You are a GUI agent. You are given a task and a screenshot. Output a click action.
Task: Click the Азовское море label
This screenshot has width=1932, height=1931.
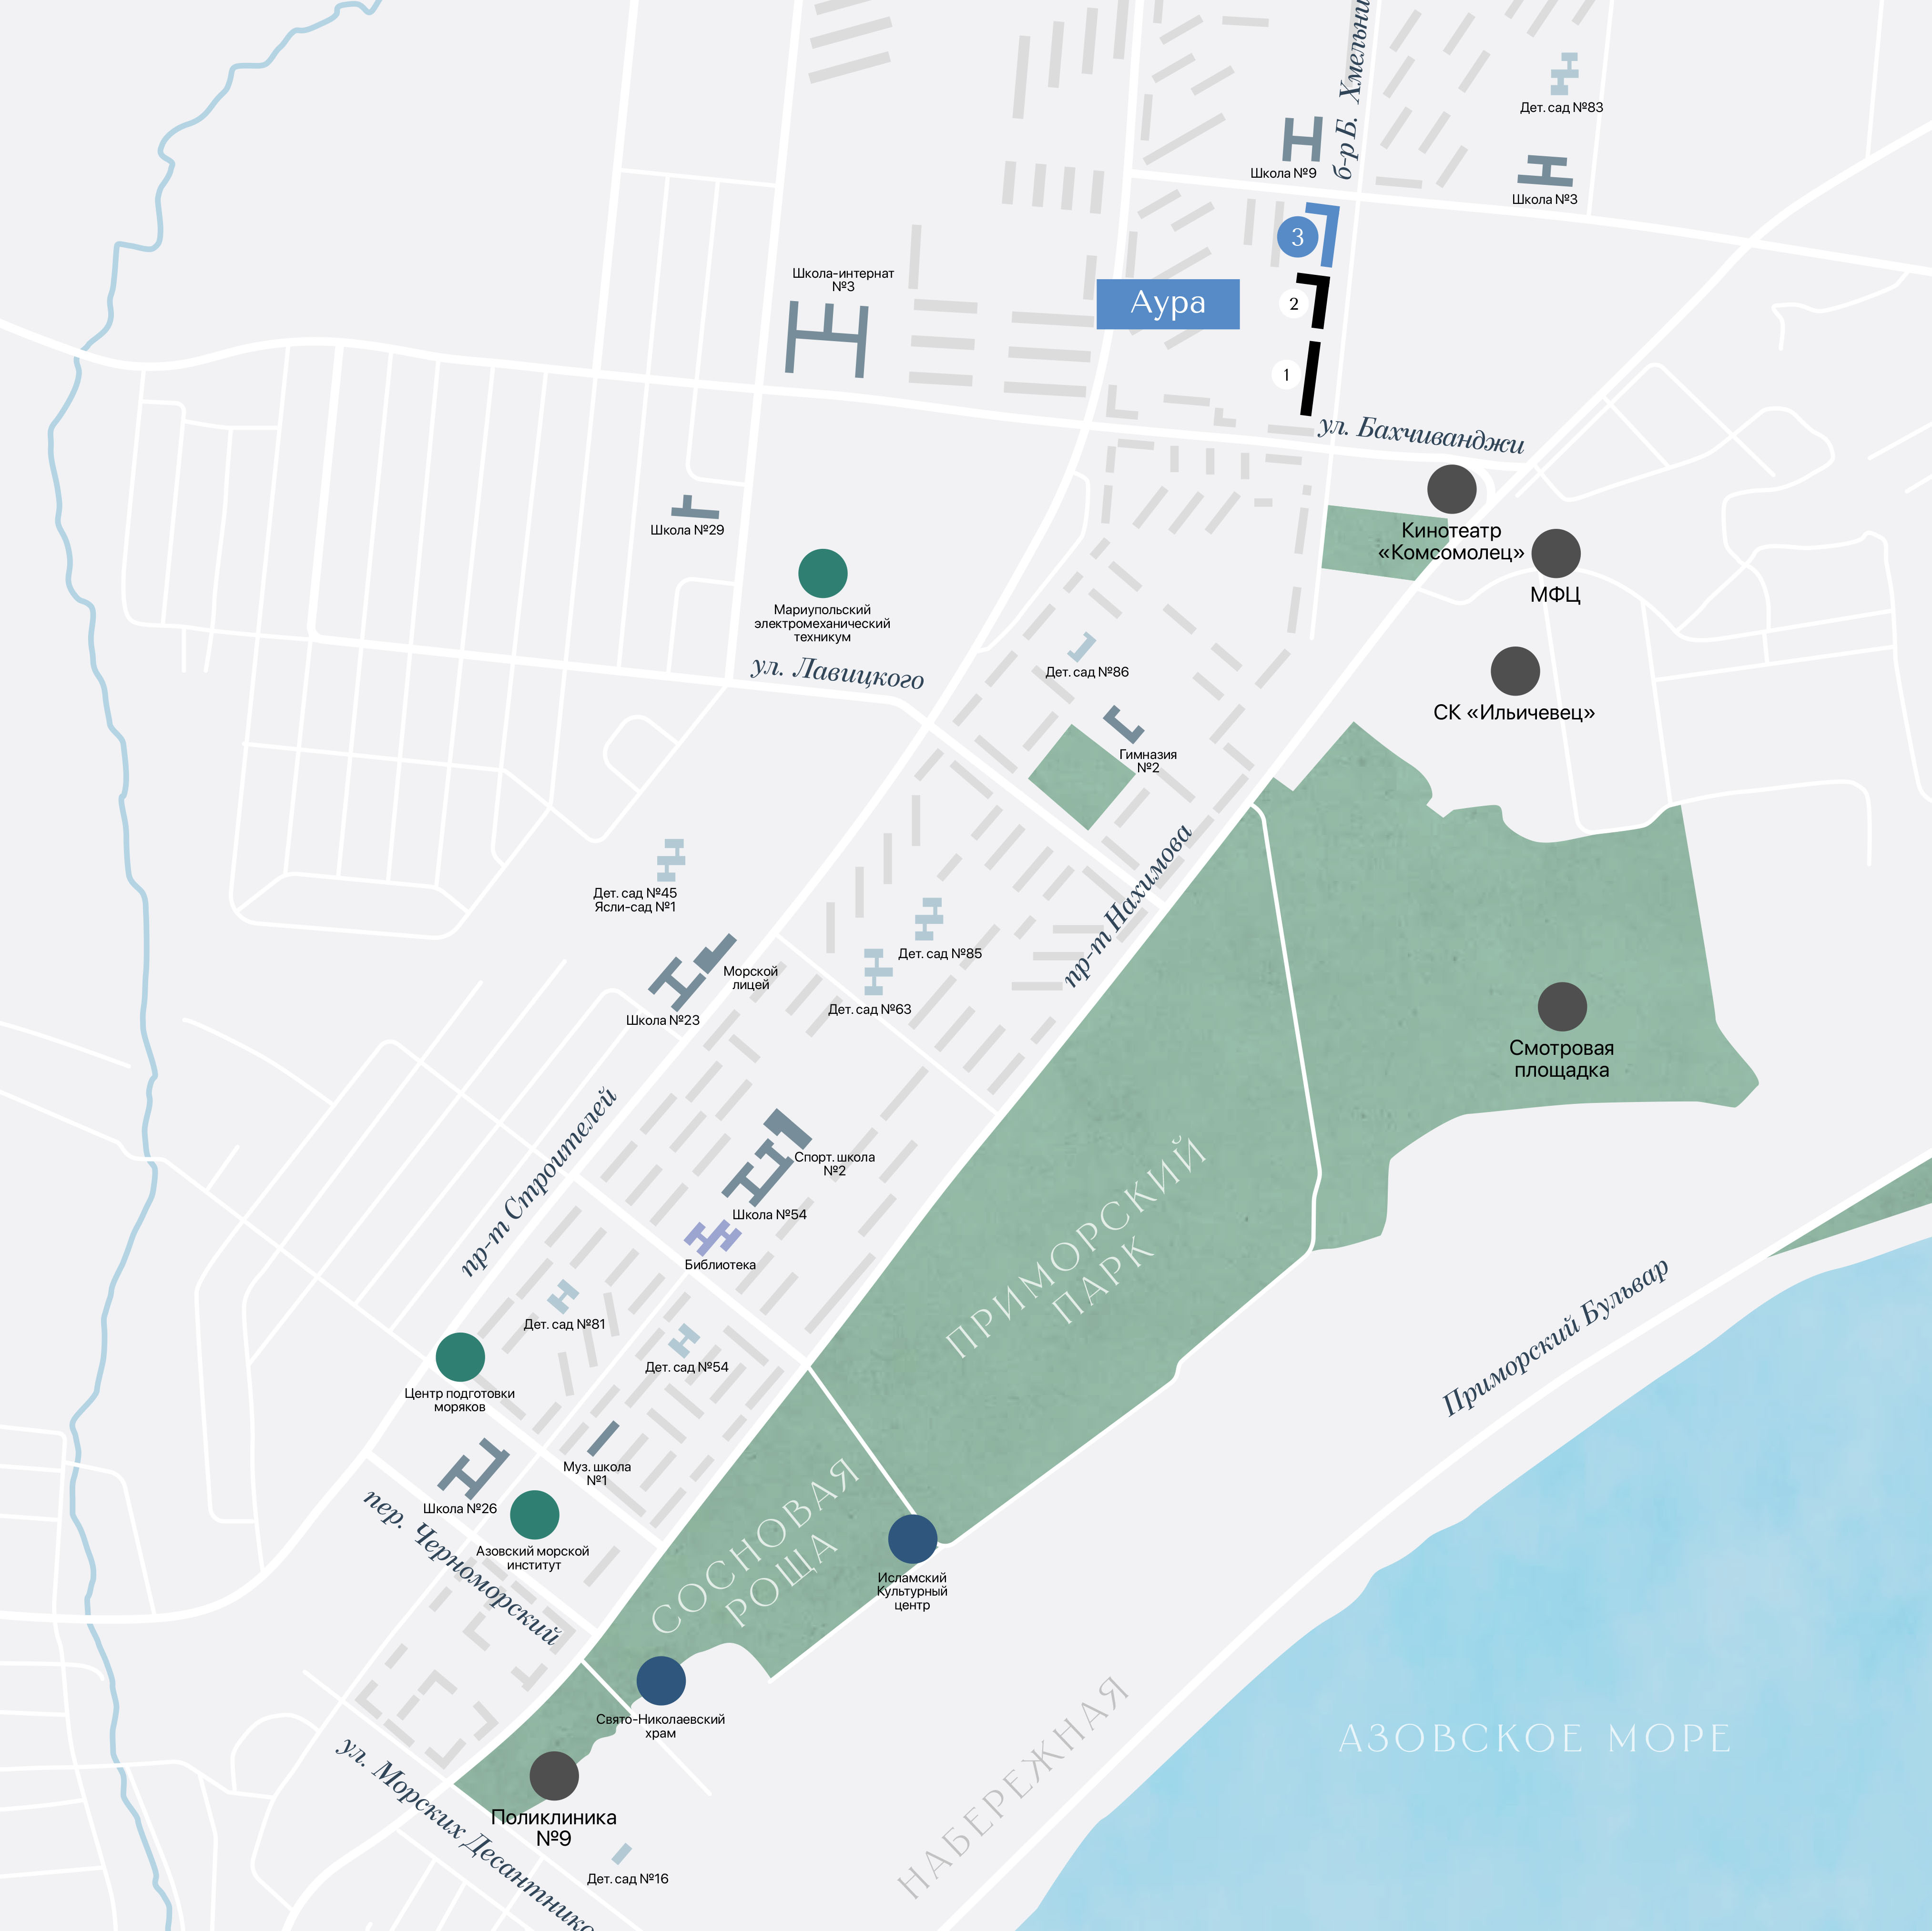(1534, 1738)
